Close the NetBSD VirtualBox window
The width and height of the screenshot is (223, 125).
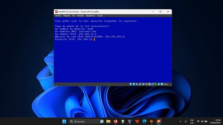click(x=168, y=11)
